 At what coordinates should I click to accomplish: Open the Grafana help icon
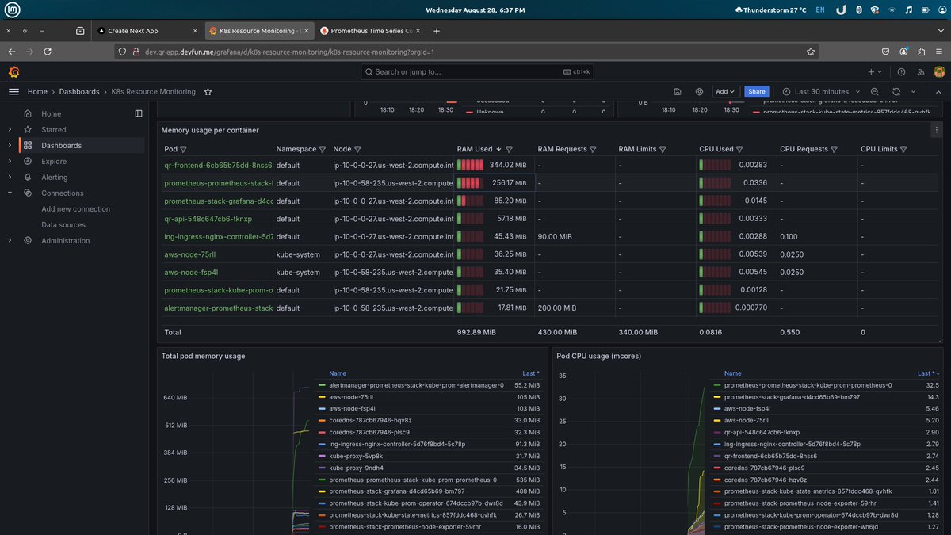[901, 71]
